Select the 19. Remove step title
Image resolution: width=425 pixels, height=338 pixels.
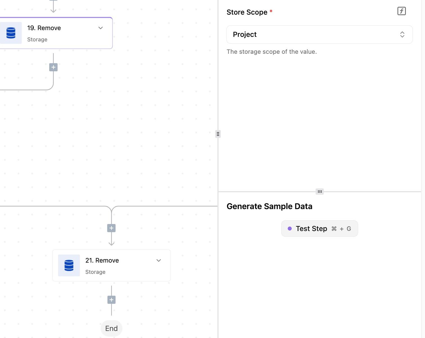(44, 28)
